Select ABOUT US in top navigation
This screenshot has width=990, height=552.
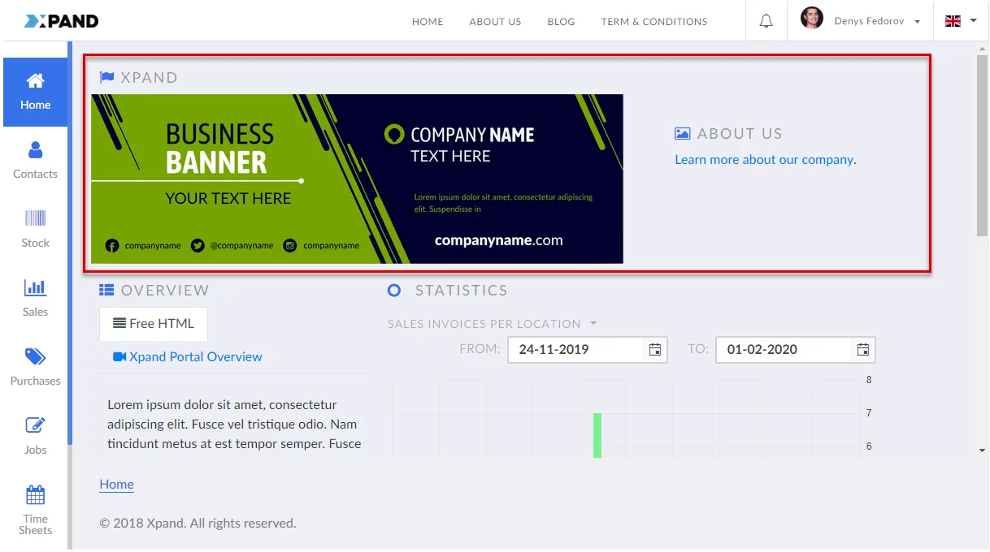[x=495, y=22]
